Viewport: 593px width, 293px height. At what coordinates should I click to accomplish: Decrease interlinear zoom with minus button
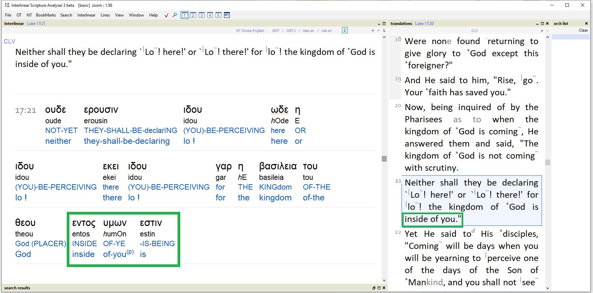(x=378, y=31)
